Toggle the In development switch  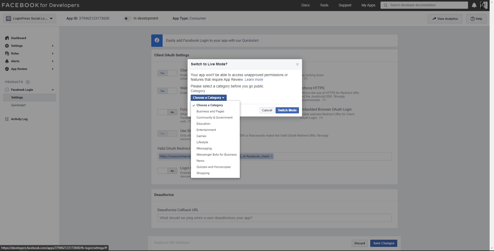tap(127, 19)
